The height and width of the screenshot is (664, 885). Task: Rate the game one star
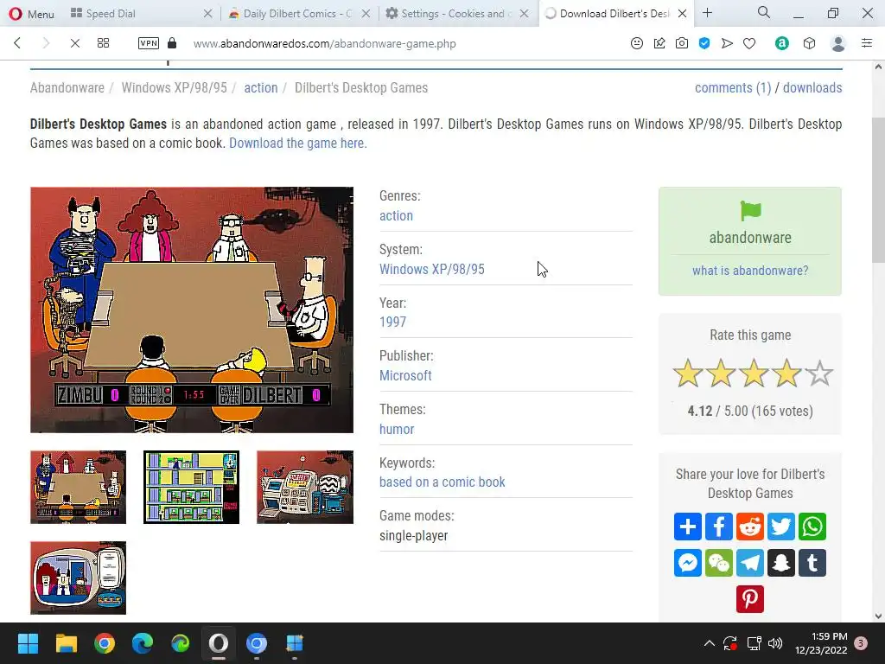click(x=688, y=373)
